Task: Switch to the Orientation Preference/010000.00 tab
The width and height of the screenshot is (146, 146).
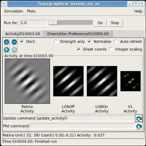Action: click(x=78, y=34)
